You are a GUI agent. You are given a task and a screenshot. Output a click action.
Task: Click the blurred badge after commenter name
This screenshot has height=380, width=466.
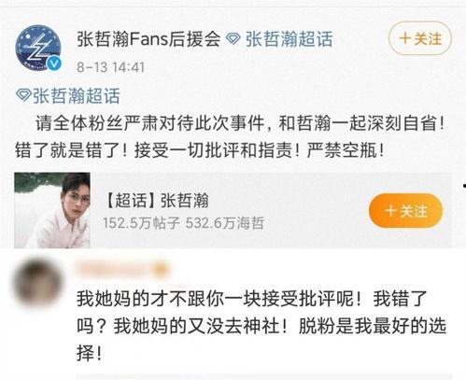[162, 269]
